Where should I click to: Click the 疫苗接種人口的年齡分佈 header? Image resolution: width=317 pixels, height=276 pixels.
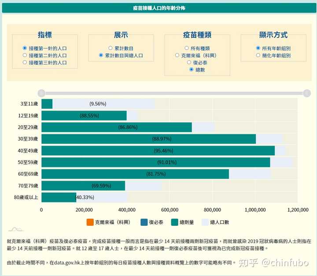[x=158, y=8]
